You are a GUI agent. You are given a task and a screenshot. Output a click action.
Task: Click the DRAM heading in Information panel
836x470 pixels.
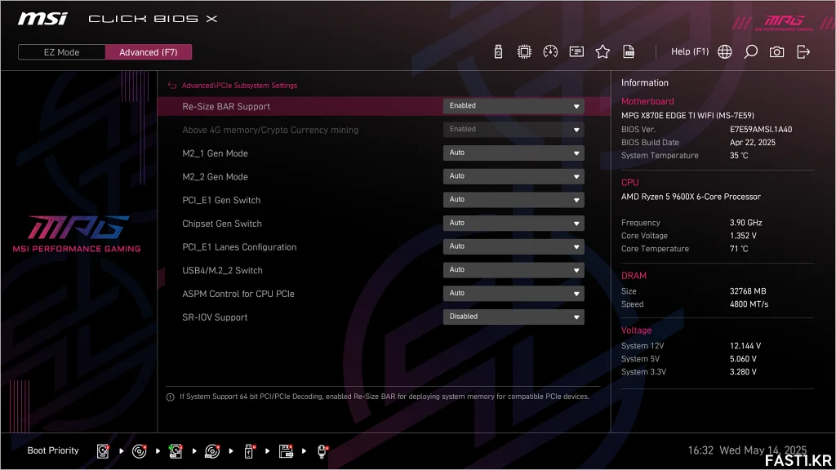[634, 276]
